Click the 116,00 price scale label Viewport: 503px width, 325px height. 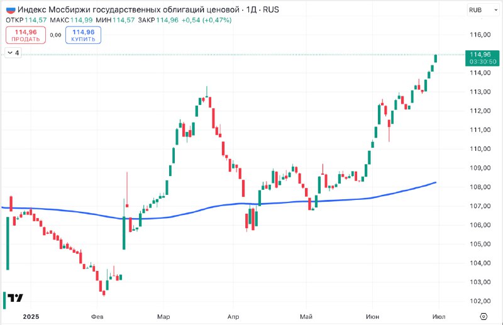[480, 35]
